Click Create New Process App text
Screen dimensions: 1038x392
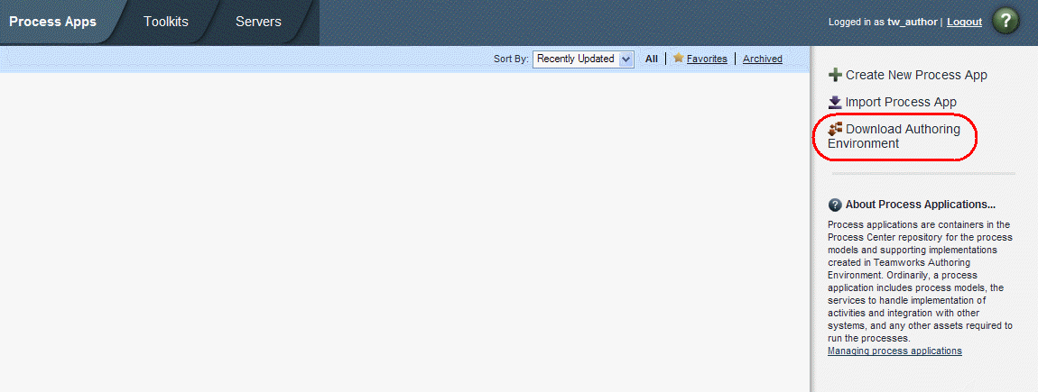coord(916,76)
